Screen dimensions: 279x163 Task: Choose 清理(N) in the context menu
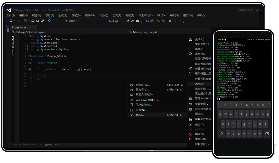[200, 49]
